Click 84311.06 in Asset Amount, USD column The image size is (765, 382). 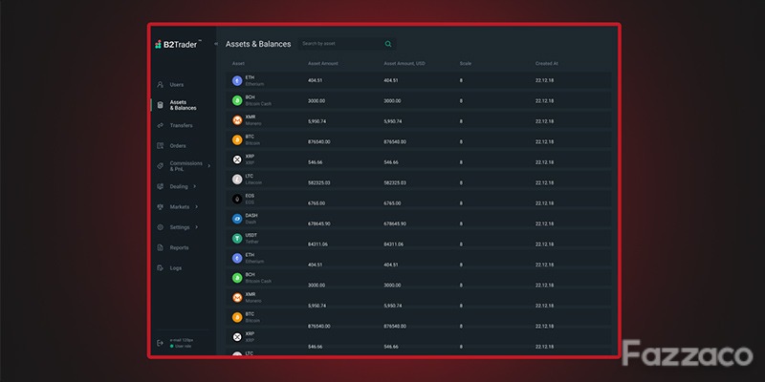point(394,244)
